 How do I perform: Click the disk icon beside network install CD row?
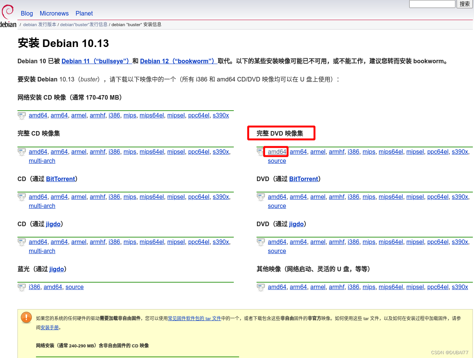point(22,116)
